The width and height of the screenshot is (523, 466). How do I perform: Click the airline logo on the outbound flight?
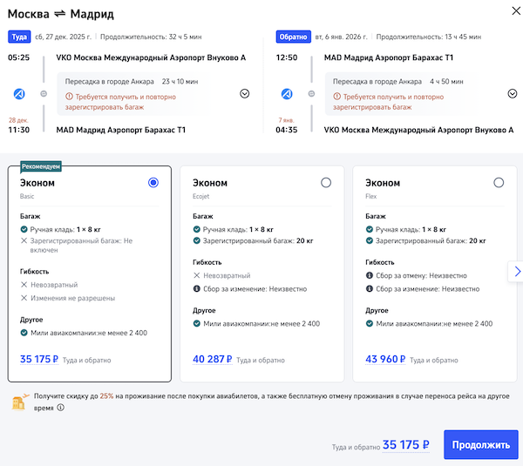[19, 93]
